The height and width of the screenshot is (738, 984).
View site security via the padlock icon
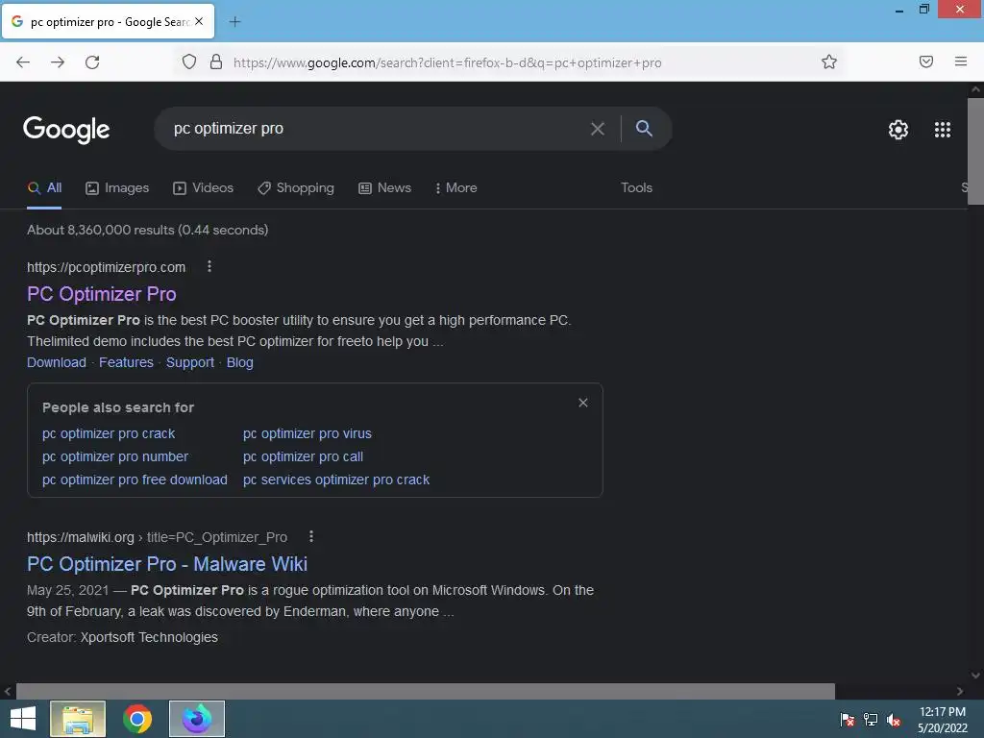216,62
